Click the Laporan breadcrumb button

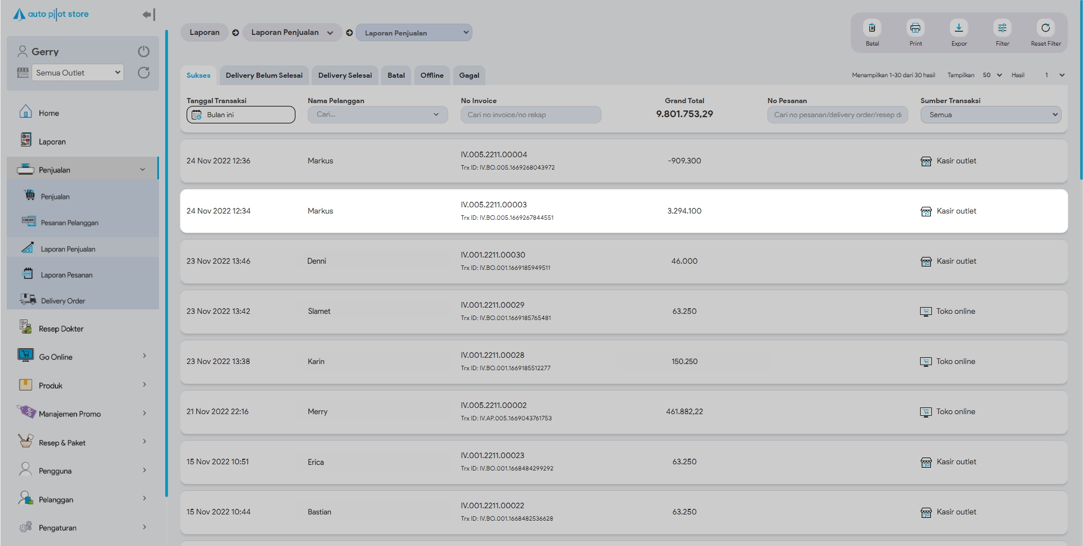pyautogui.click(x=204, y=33)
